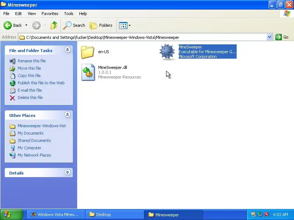Collapse File and Folder Tasks panel

(x=68, y=50)
